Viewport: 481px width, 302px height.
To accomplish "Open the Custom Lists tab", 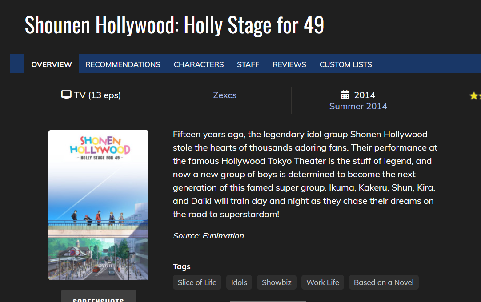I will (x=346, y=64).
